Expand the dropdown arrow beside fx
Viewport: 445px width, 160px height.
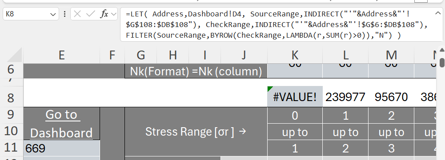click(x=114, y=14)
